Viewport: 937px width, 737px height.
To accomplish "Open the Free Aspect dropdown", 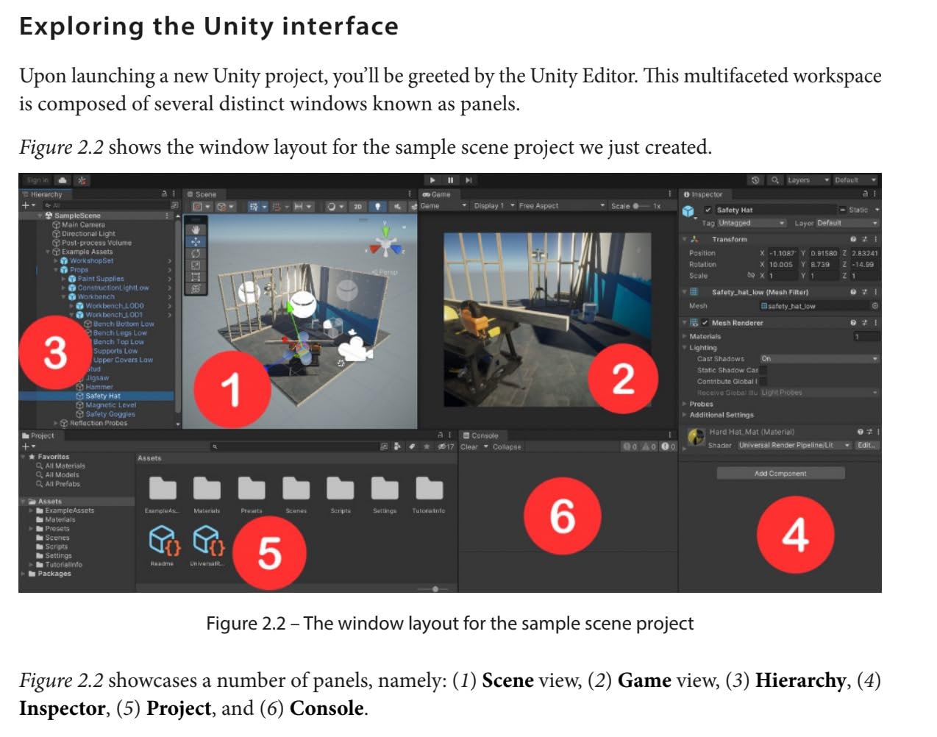I will pyautogui.click(x=562, y=206).
